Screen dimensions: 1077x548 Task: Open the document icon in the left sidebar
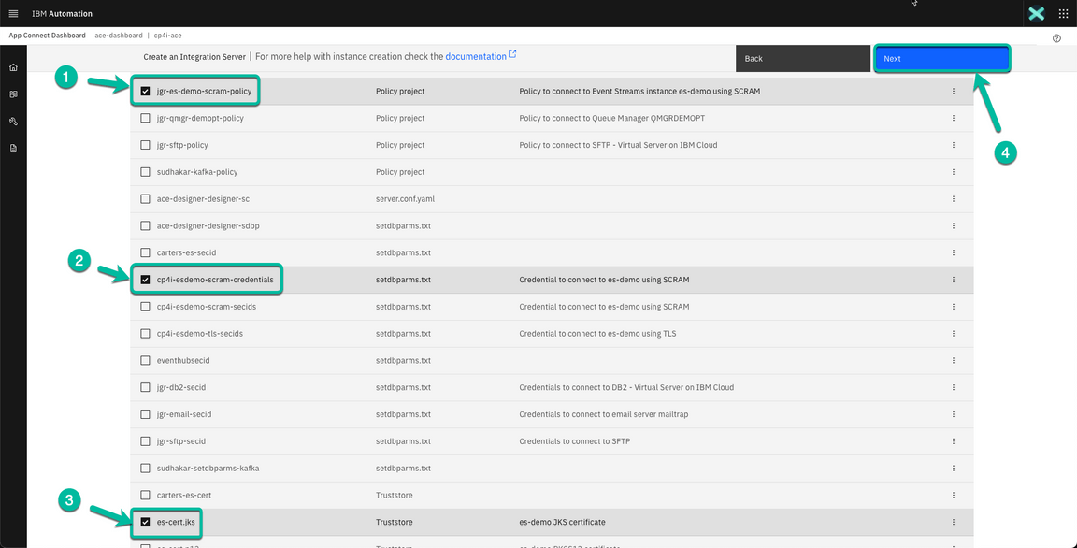[x=13, y=147]
